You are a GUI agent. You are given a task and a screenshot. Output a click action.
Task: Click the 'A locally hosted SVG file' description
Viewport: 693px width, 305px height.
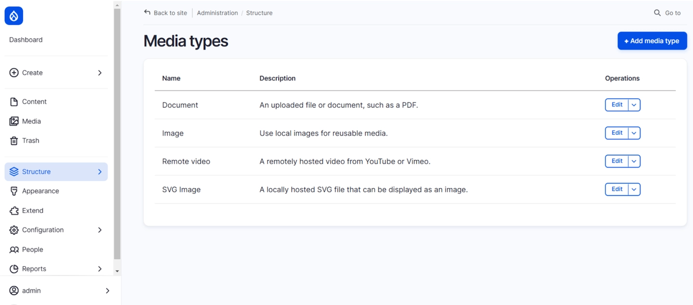click(x=364, y=189)
